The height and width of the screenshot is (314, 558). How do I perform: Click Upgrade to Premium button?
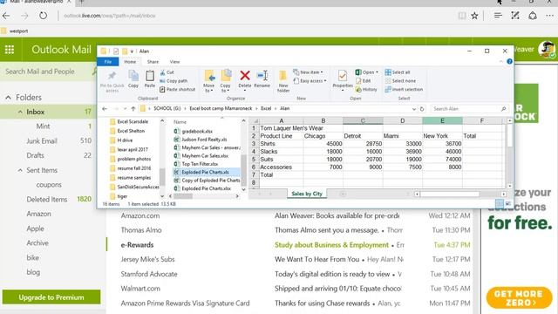tap(51, 297)
